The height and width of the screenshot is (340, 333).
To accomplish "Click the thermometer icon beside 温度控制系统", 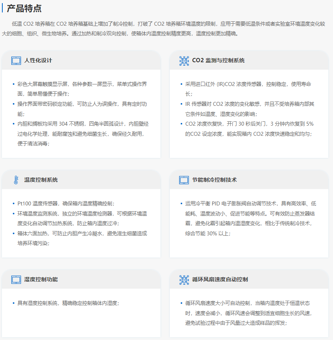I will pos(16,180).
